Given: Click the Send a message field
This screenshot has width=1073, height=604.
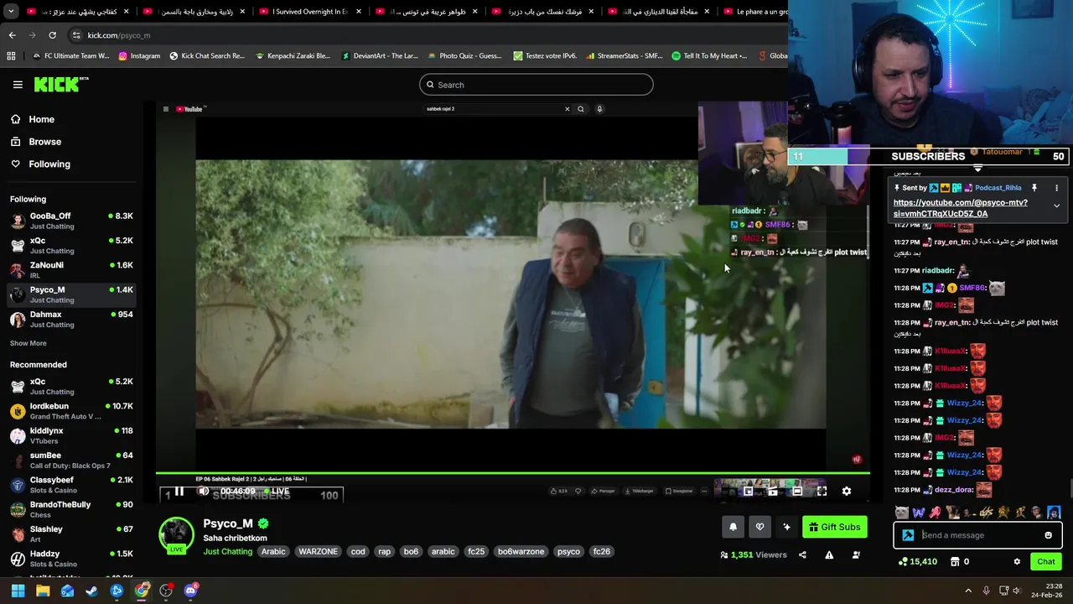Looking at the screenshot, I should (x=977, y=535).
